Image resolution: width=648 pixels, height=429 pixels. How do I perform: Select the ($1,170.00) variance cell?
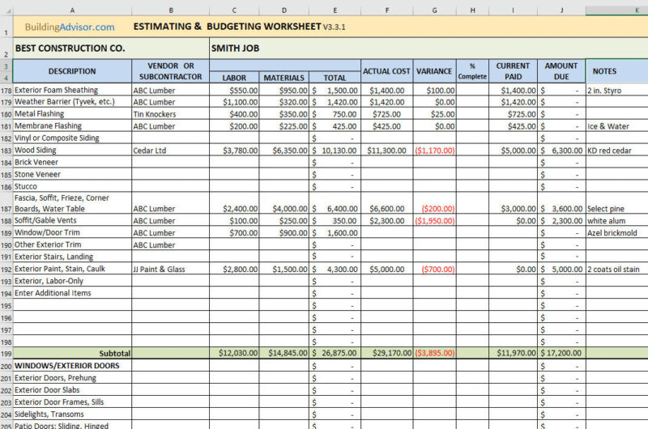tap(434, 151)
